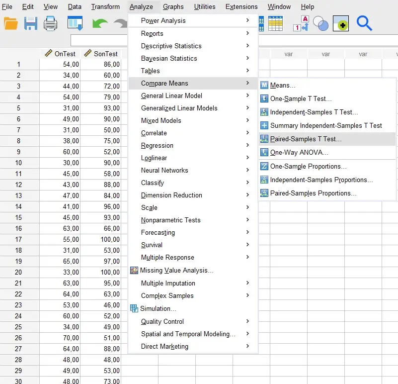
Task: Open the Graphs menu
Action: 173,6
